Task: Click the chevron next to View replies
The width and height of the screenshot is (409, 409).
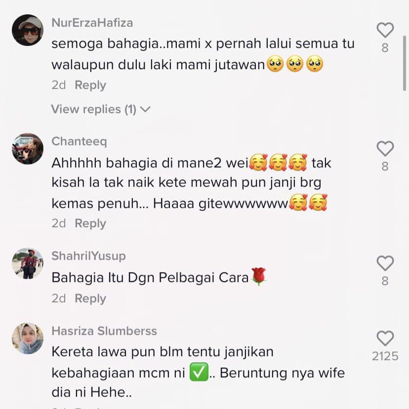Action: pos(145,109)
